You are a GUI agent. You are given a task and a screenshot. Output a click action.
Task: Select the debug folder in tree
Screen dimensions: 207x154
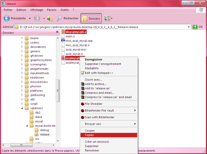click(x=45, y=130)
